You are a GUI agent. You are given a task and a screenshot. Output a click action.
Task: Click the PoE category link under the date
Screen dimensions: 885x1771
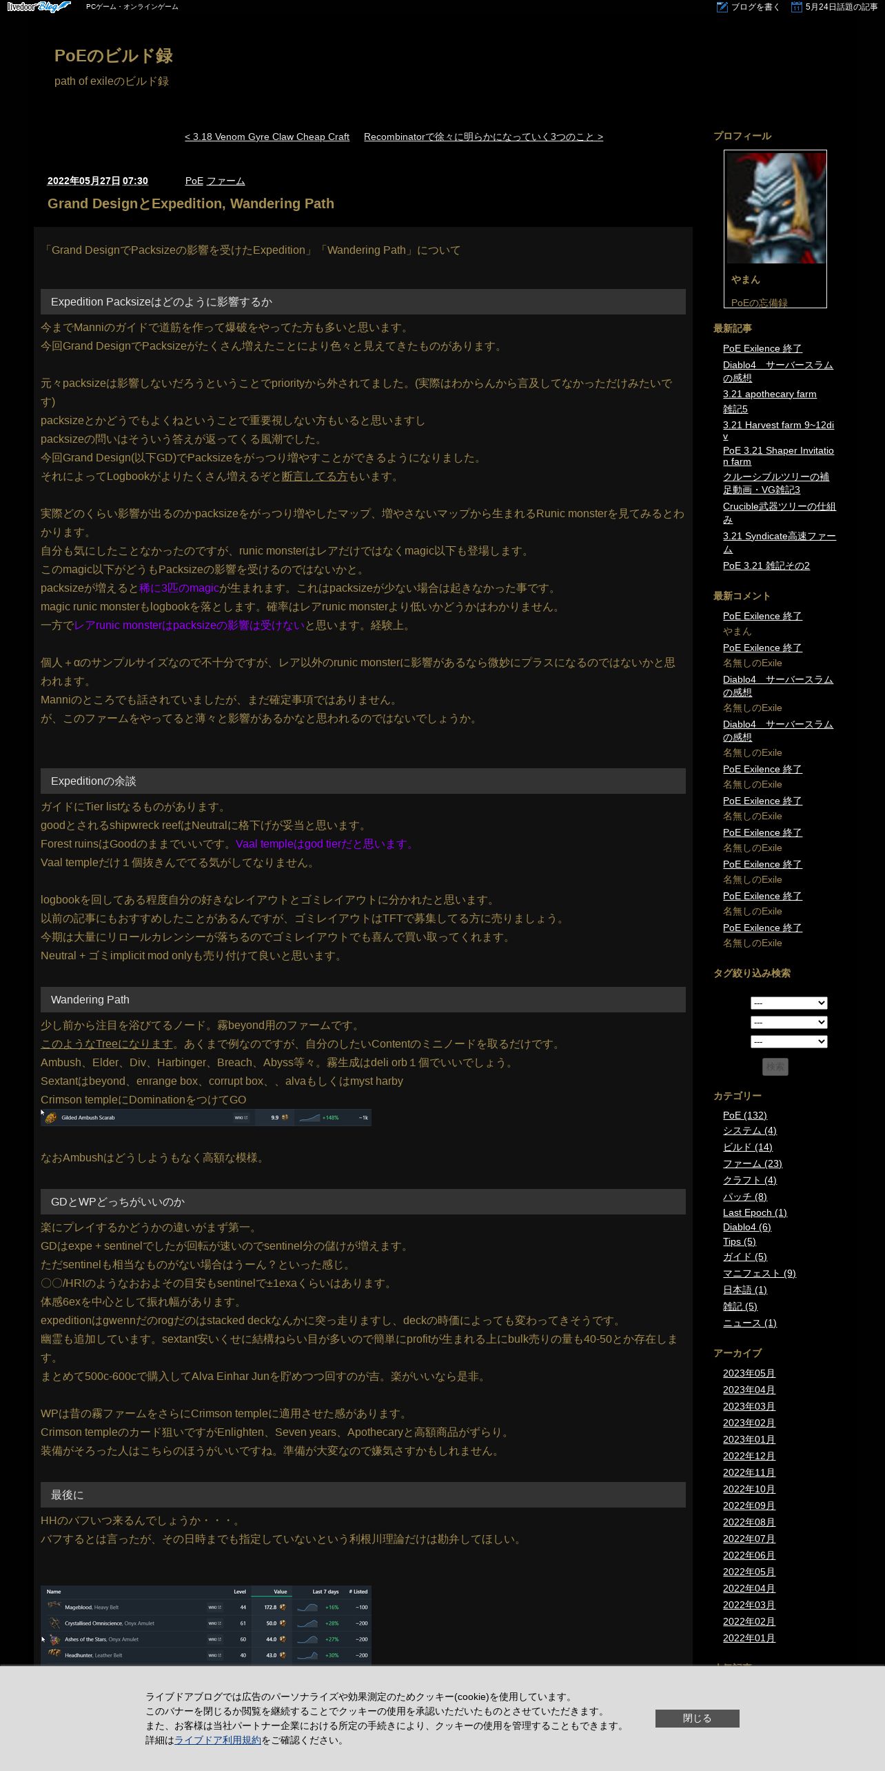[194, 181]
